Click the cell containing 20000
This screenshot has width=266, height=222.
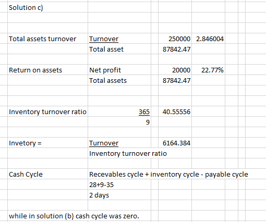175,70
